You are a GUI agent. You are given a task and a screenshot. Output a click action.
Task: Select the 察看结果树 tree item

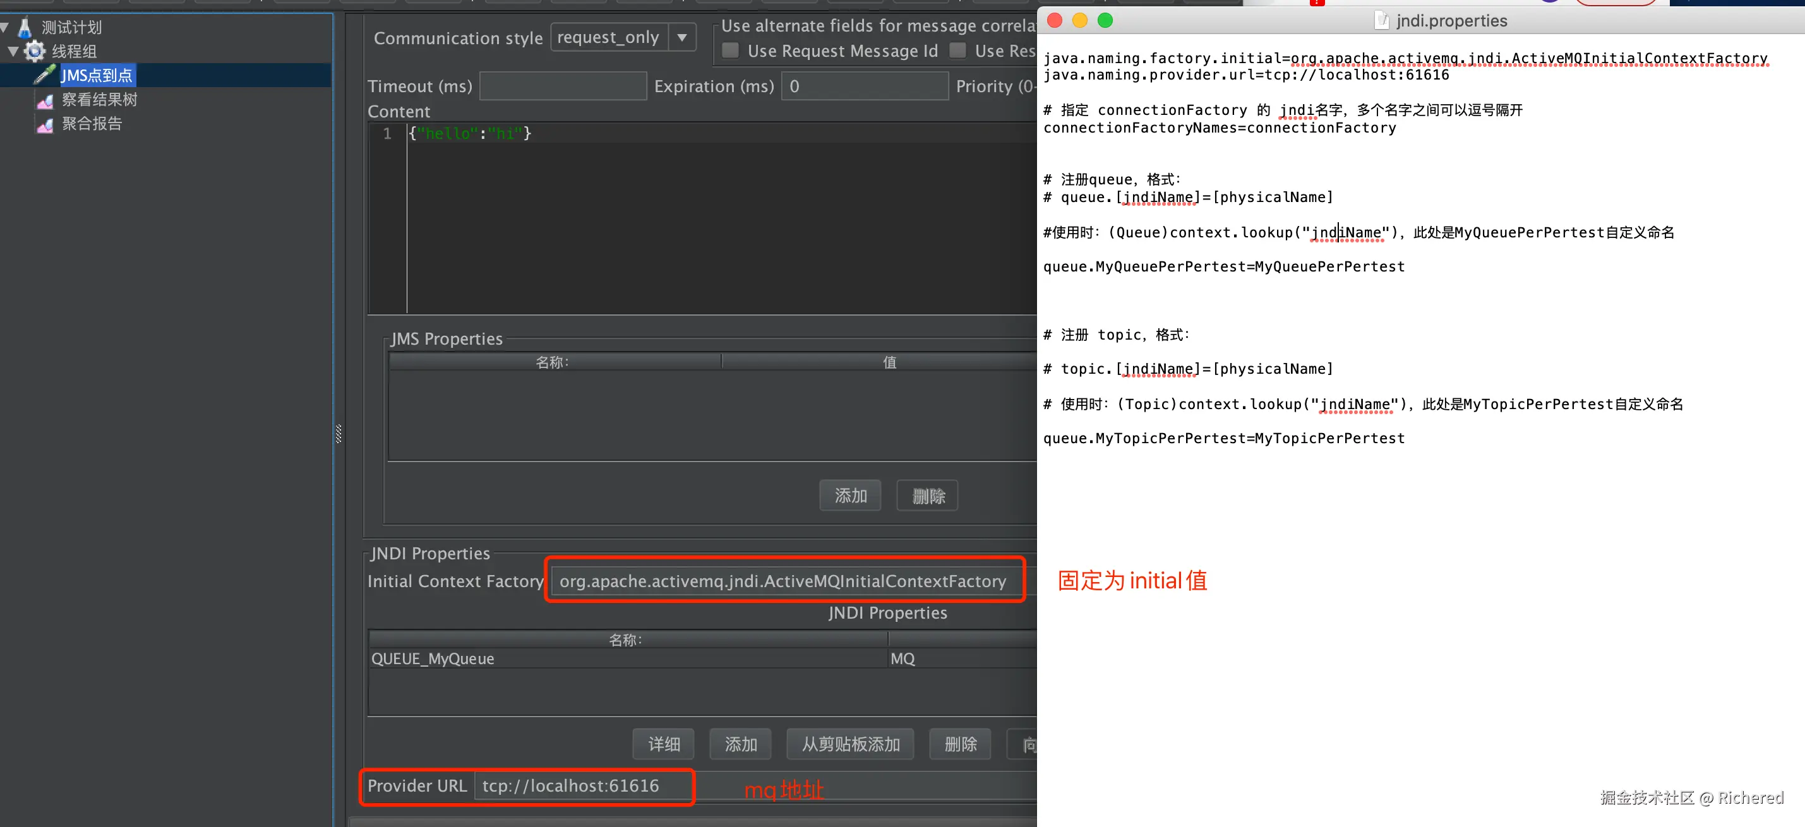(x=100, y=100)
